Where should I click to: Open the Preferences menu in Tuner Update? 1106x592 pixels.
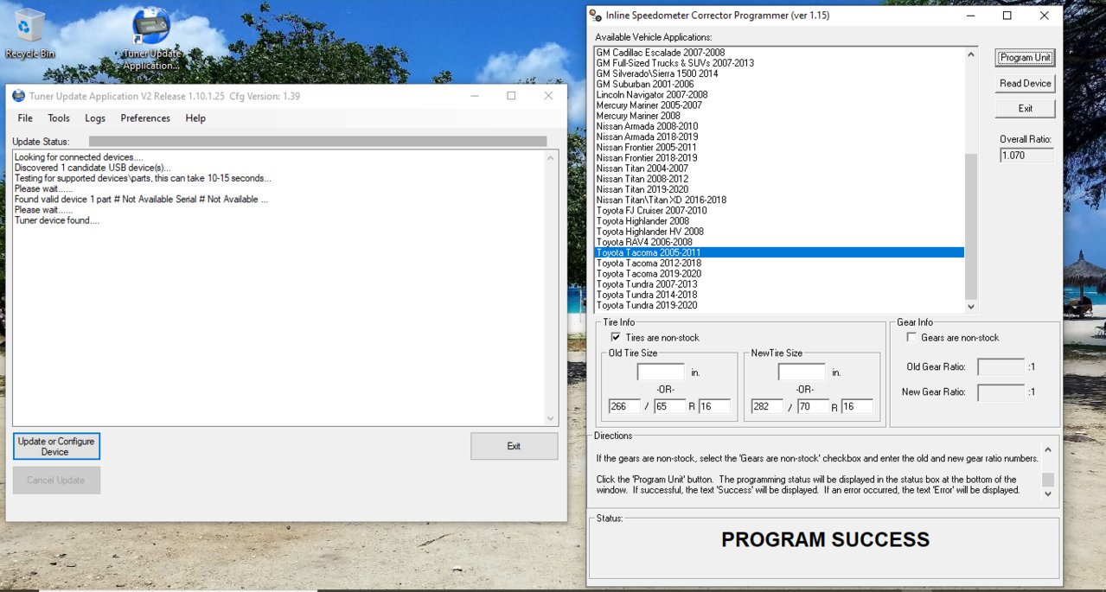click(145, 118)
